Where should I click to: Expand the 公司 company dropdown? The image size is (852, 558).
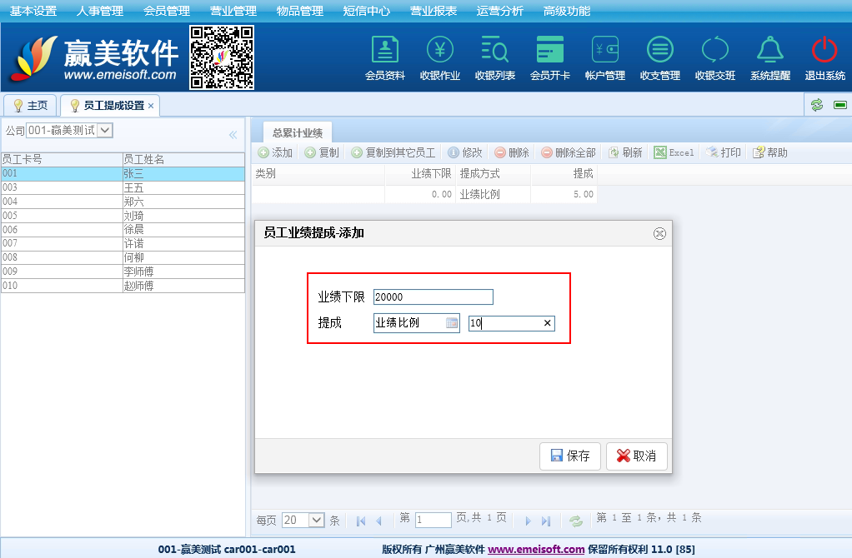click(x=105, y=131)
